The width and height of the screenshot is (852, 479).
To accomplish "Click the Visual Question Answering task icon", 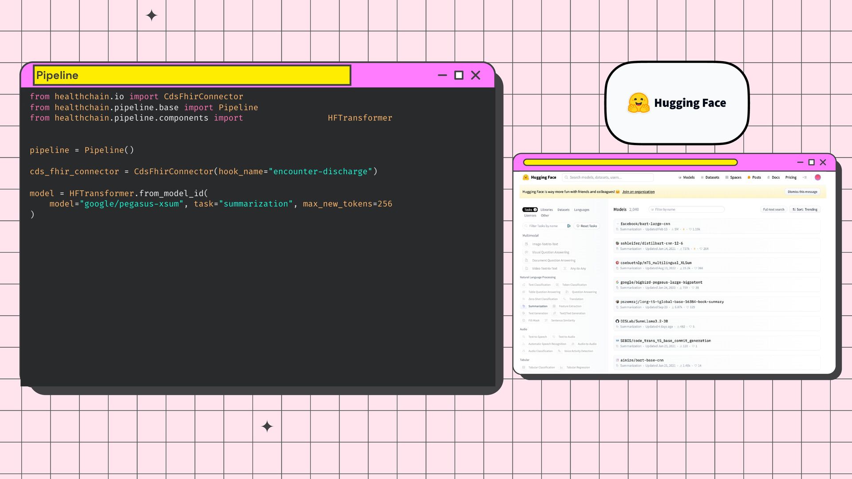I will coord(527,252).
